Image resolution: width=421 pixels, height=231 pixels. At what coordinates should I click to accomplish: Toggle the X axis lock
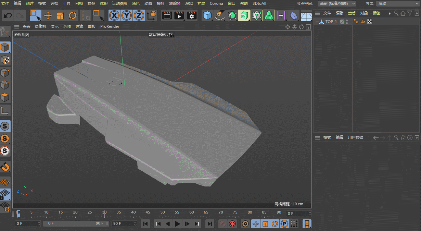(114, 16)
